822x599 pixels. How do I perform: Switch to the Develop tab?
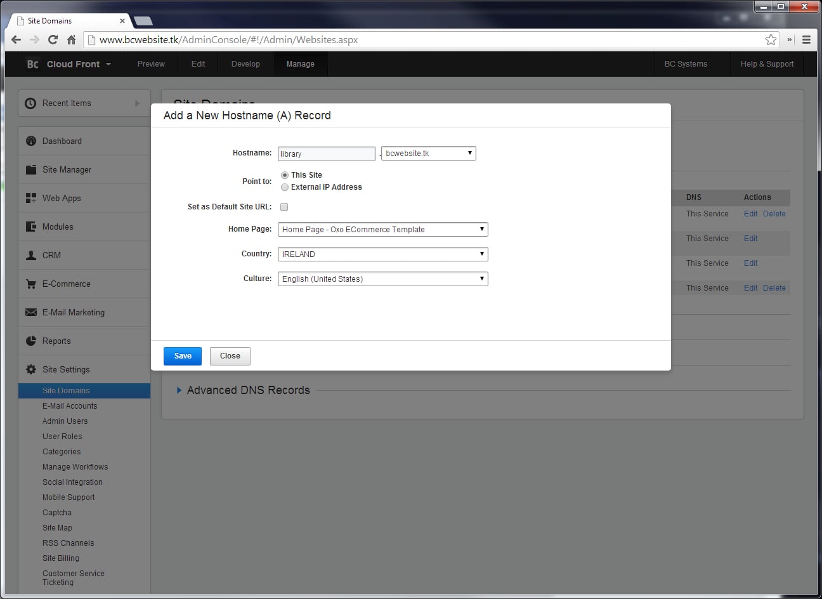(245, 64)
